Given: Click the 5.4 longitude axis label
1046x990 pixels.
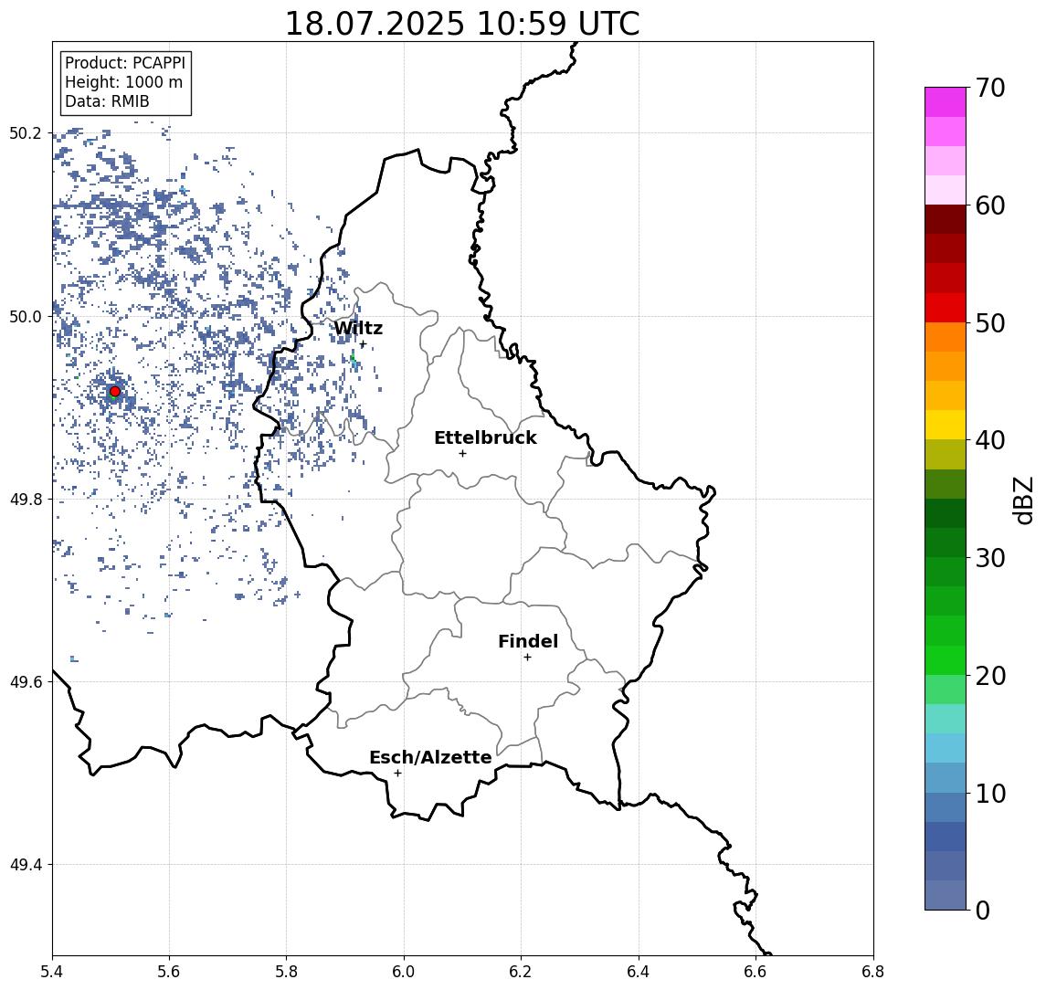Looking at the screenshot, I should point(52,972).
